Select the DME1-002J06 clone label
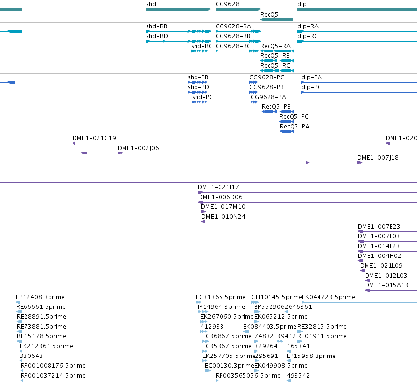 coord(138,148)
